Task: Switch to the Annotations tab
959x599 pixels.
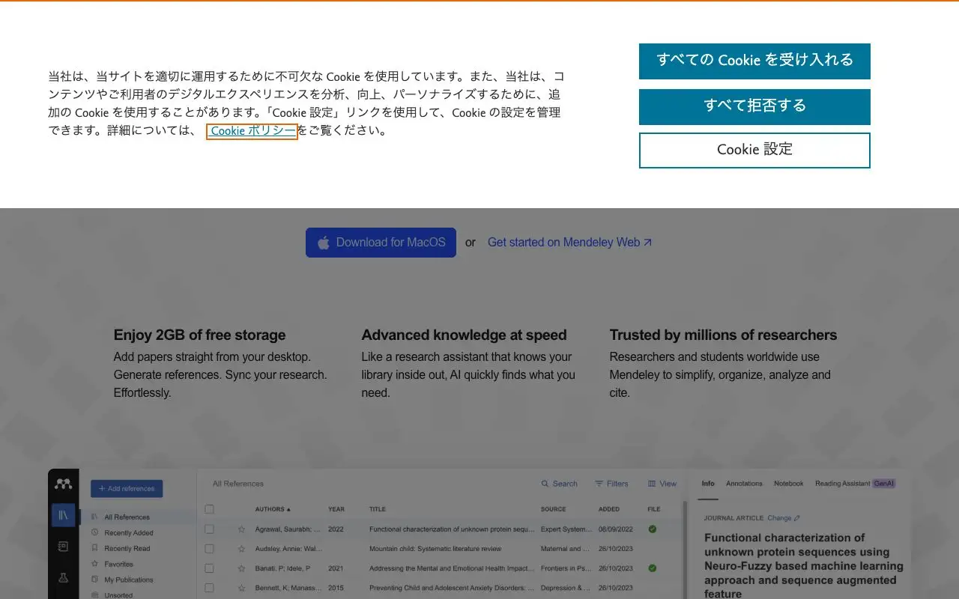Action: coord(744,484)
